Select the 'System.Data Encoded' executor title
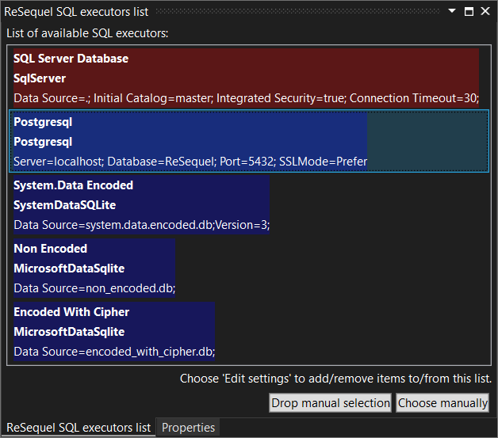The image size is (498, 438). coord(74,185)
